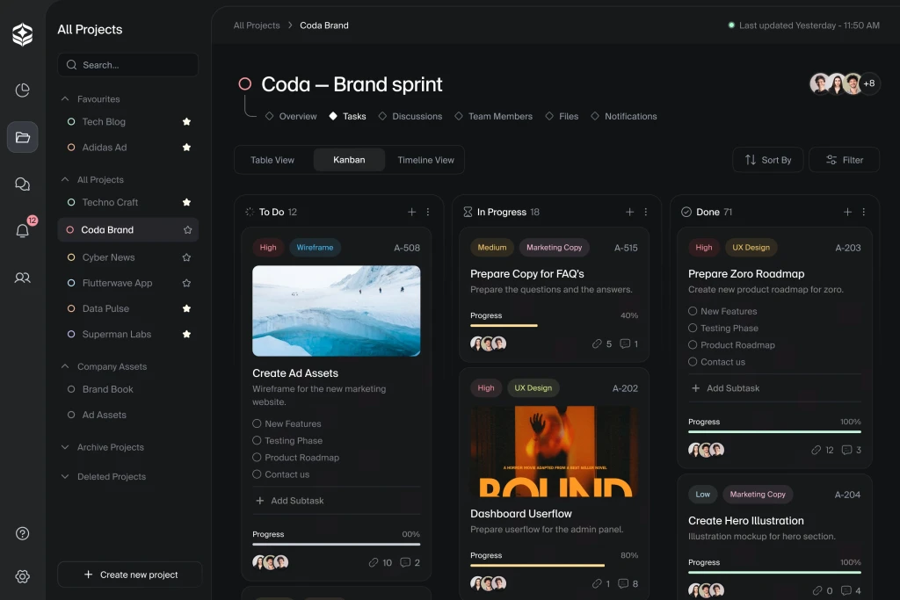
Task: Click attachment icon on Prepare Copy for FAQ's
Action: pos(597,343)
